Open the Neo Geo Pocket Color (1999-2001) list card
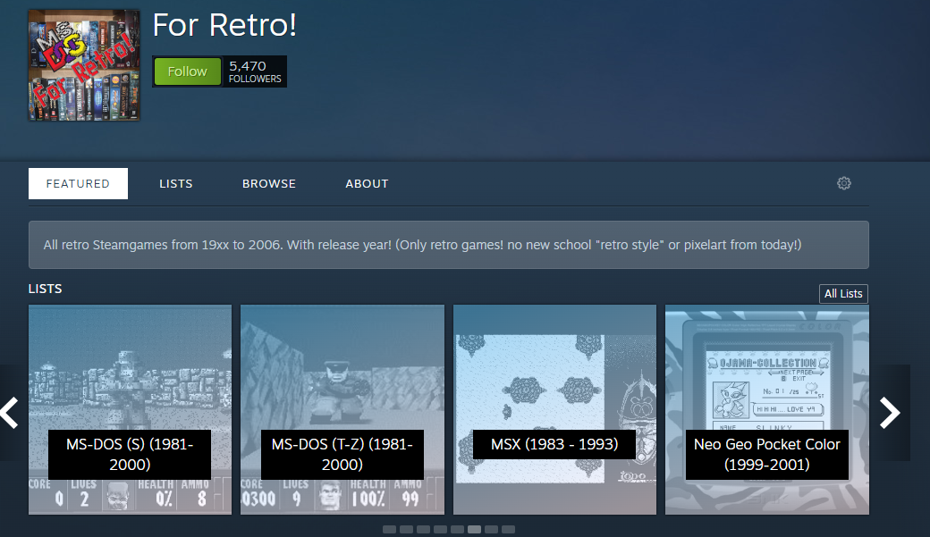This screenshot has height=537, width=930. coord(767,409)
